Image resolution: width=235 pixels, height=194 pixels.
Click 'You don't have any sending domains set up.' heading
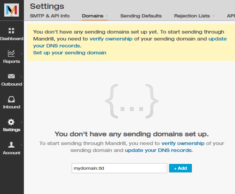(132, 134)
